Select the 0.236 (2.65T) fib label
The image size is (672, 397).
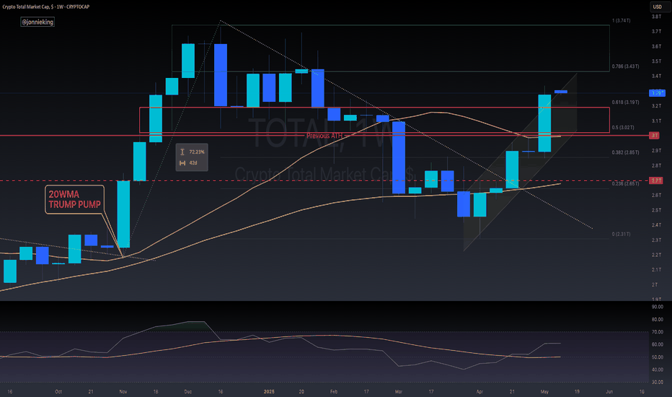[625, 183]
